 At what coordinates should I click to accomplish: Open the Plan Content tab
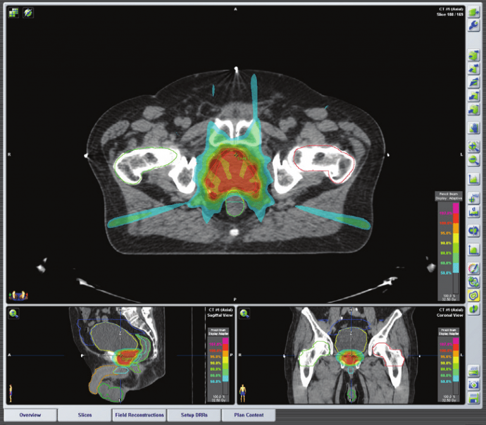click(249, 415)
